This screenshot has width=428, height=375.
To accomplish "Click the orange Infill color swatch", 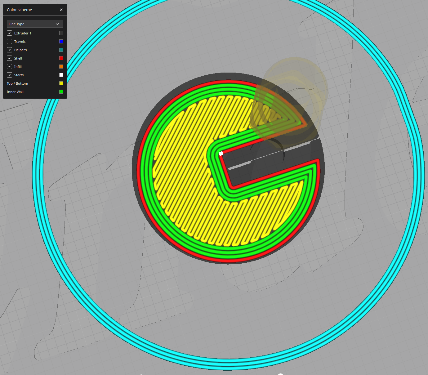I will point(61,66).
